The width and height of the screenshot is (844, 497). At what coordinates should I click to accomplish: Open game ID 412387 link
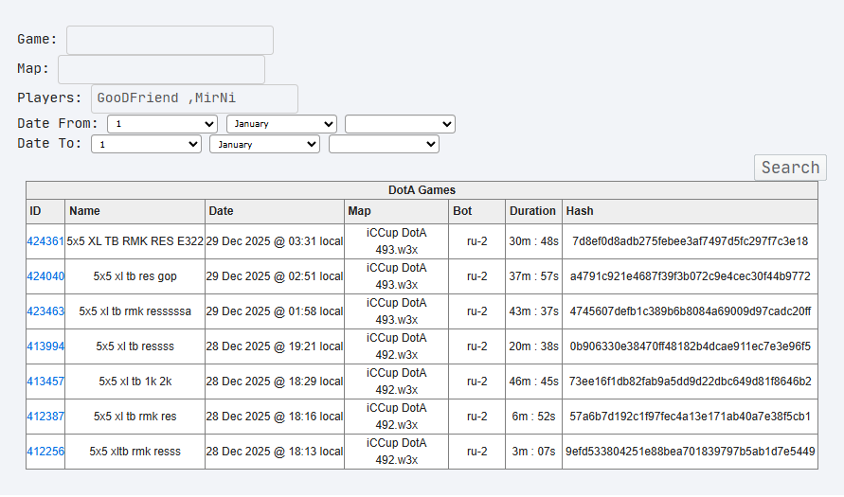click(45, 417)
